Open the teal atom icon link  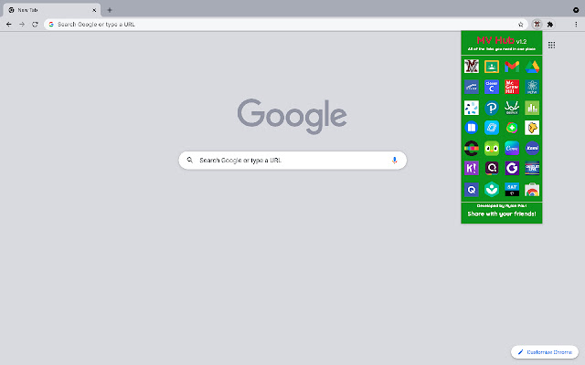pos(532,88)
